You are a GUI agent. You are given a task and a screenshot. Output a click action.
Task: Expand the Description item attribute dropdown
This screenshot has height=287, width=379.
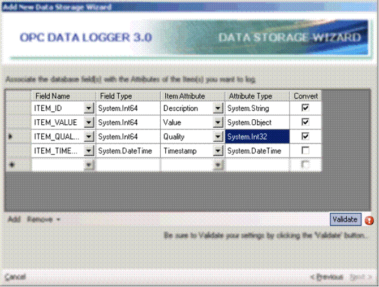218,108
